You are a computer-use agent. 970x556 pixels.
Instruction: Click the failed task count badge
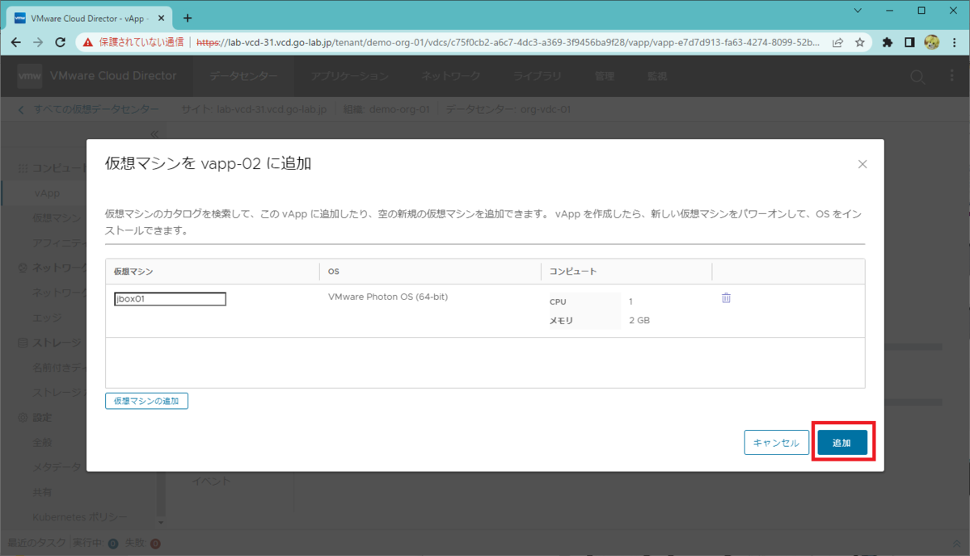(x=155, y=543)
